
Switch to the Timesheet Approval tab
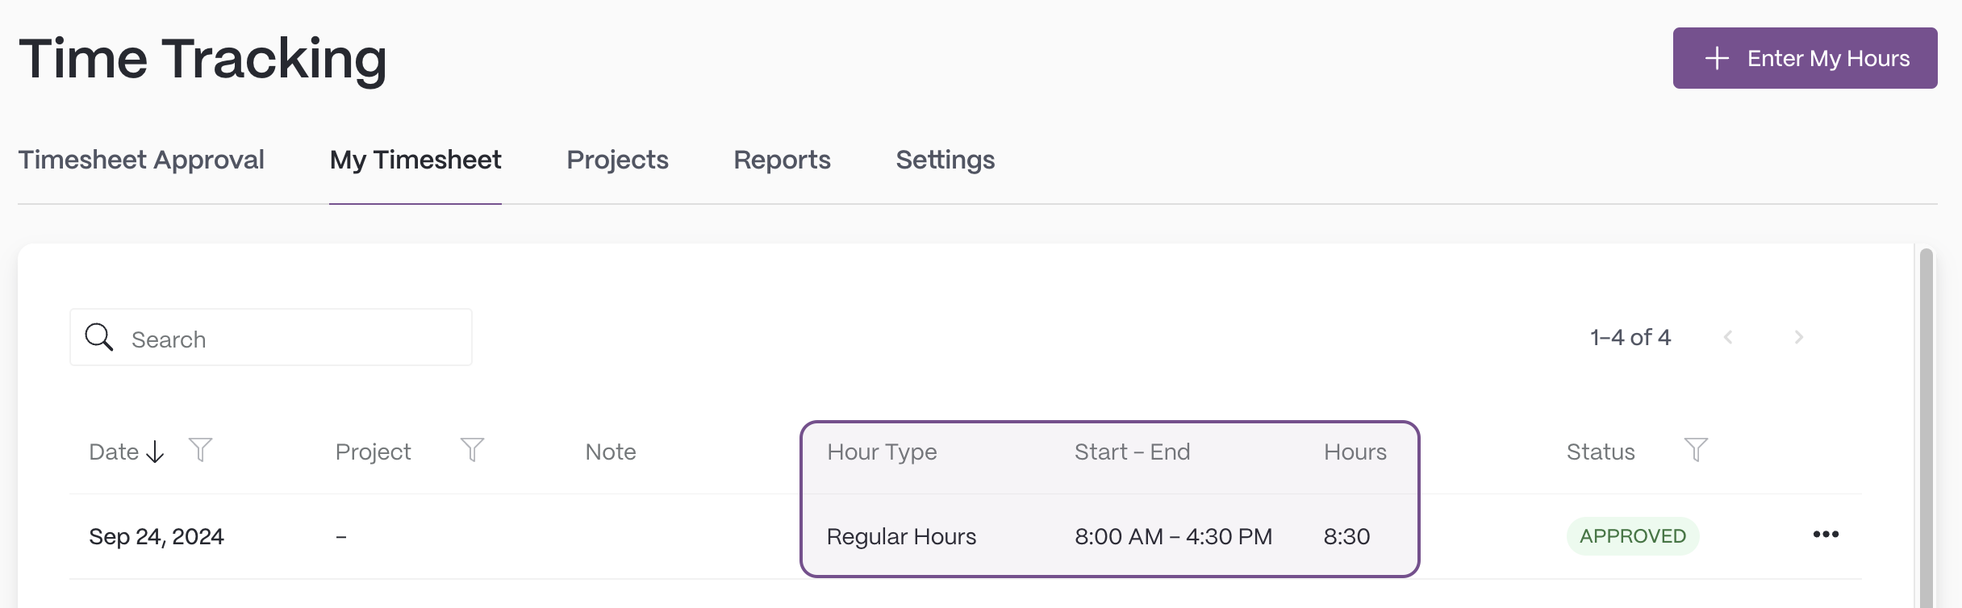141,160
